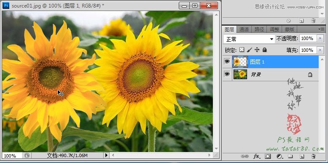Viewport: 328px width, 163px height.
Task: Add a layer mask with mask icon
Action: point(268,156)
